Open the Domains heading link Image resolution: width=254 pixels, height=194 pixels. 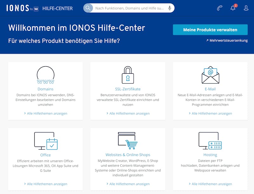click(45, 89)
